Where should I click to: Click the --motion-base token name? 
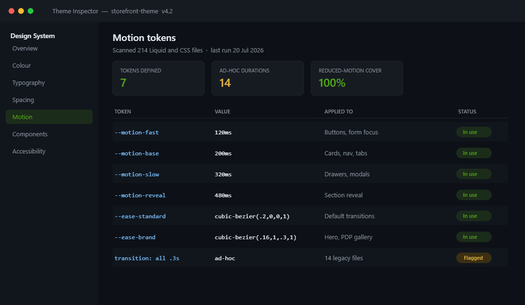(136, 153)
